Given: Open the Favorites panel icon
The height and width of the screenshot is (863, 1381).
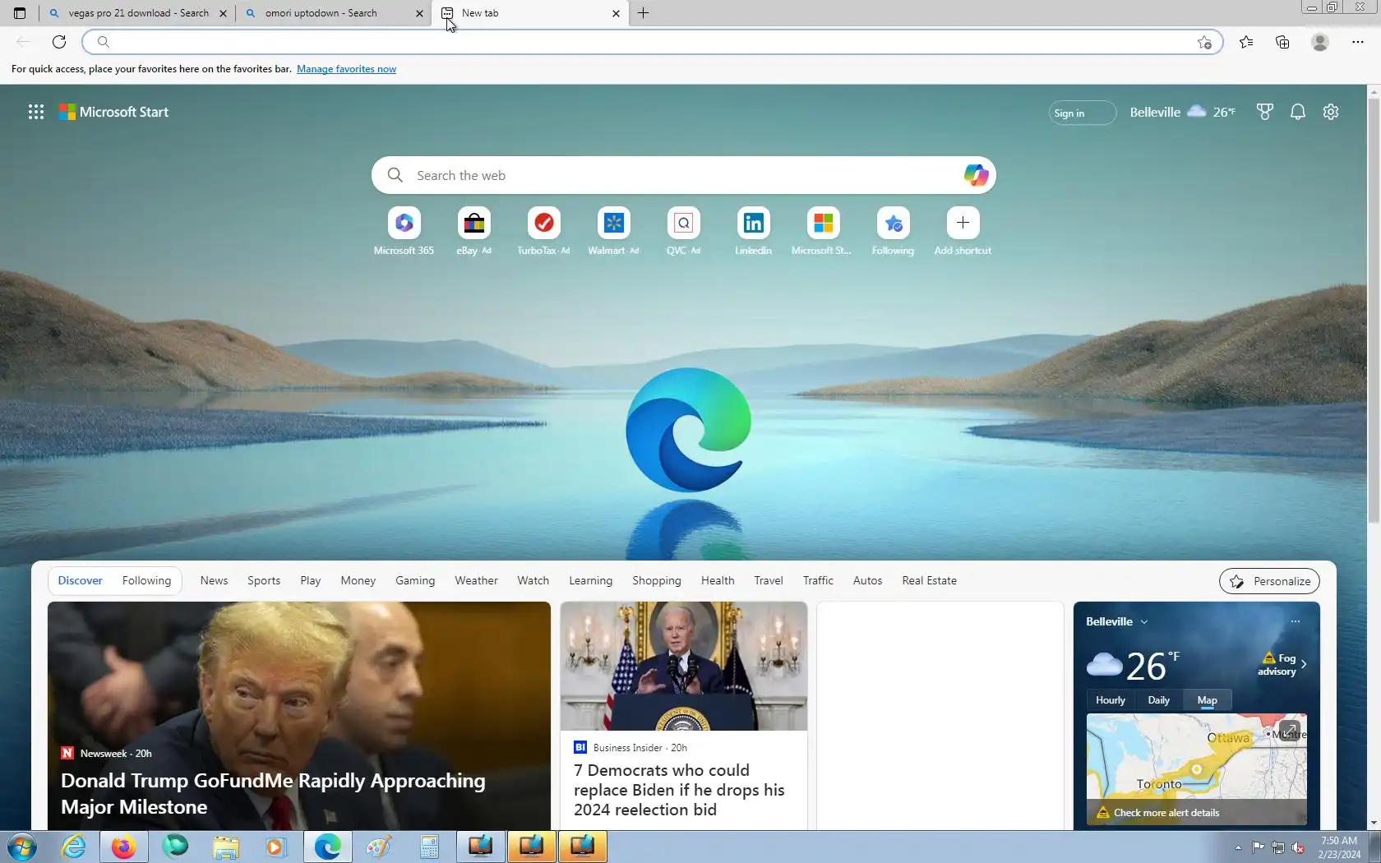Looking at the screenshot, I should point(1246,42).
